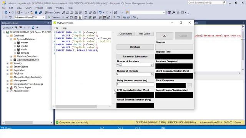Open Tools menu in SSMS
The width and height of the screenshot is (246, 138).
(49, 8)
